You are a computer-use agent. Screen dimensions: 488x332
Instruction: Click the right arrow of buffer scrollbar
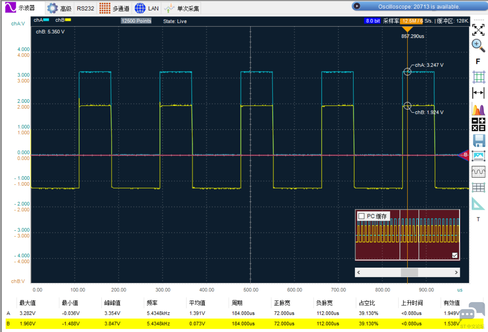[456, 273]
